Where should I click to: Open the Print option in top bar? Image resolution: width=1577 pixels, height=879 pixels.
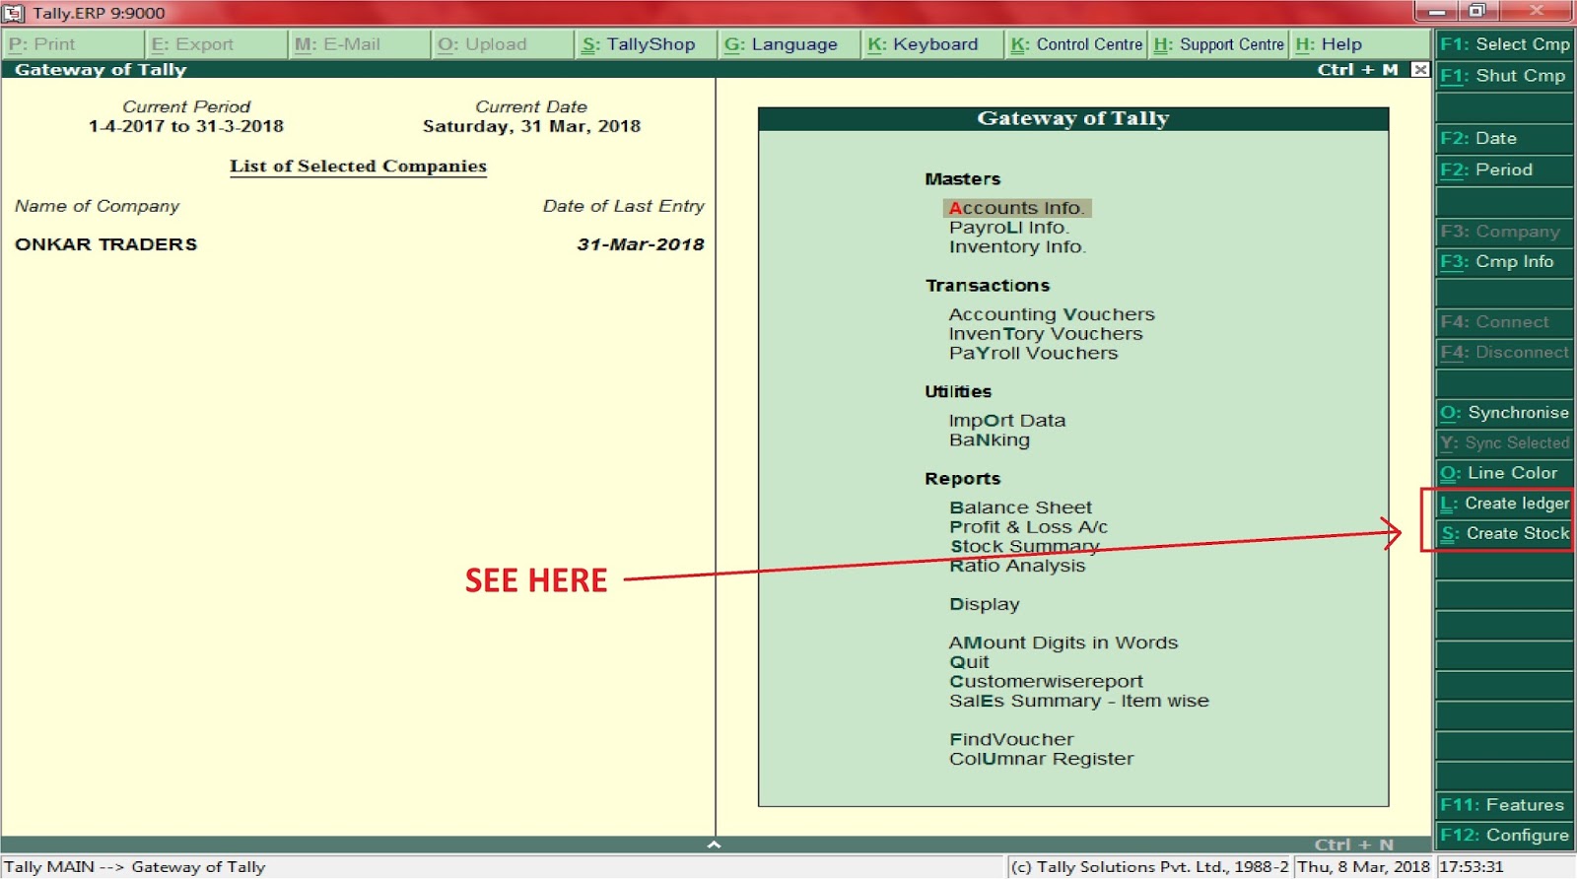tap(73, 44)
